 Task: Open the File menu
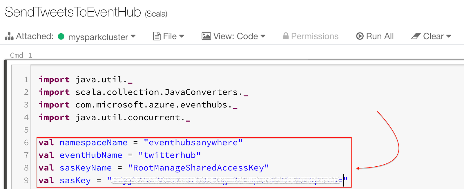pyautogui.click(x=168, y=36)
